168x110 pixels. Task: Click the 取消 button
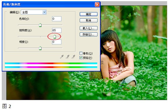click(x=89, y=20)
